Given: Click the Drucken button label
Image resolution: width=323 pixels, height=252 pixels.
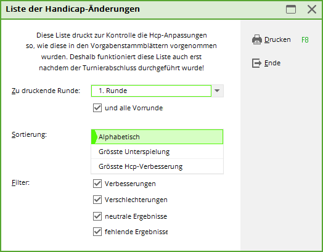Looking at the screenshot, I should coord(277,39).
